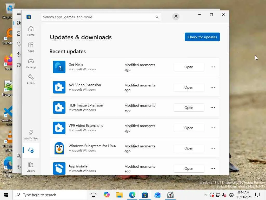The width and height of the screenshot is (266, 200).
Task: Open sign-in person icon in Clock window
Action: pos(19,156)
